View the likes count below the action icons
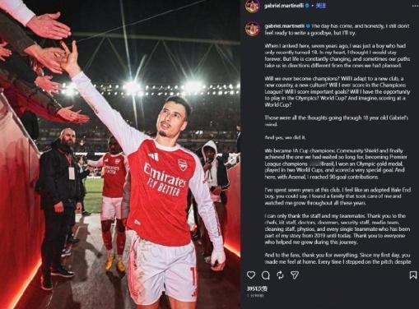Viewport: 419px width, 309px height. (257, 288)
